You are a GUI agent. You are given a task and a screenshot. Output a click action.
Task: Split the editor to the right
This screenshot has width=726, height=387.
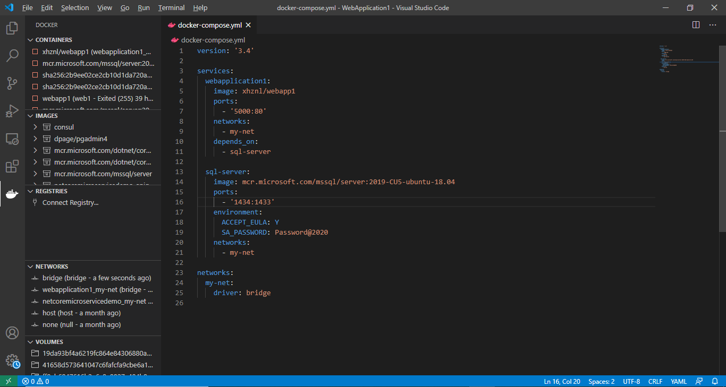pyautogui.click(x=696, y=25)
